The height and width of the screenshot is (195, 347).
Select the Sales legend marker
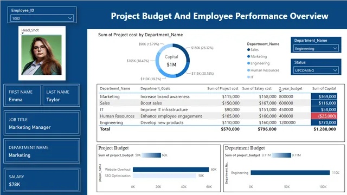tap(248, 50)
